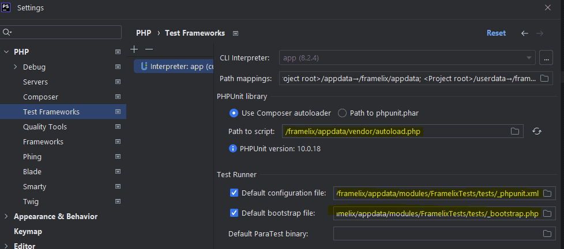Viewport: 564px width, 249px height.
Task: Click the Path to script field
Action: (403, 131)
